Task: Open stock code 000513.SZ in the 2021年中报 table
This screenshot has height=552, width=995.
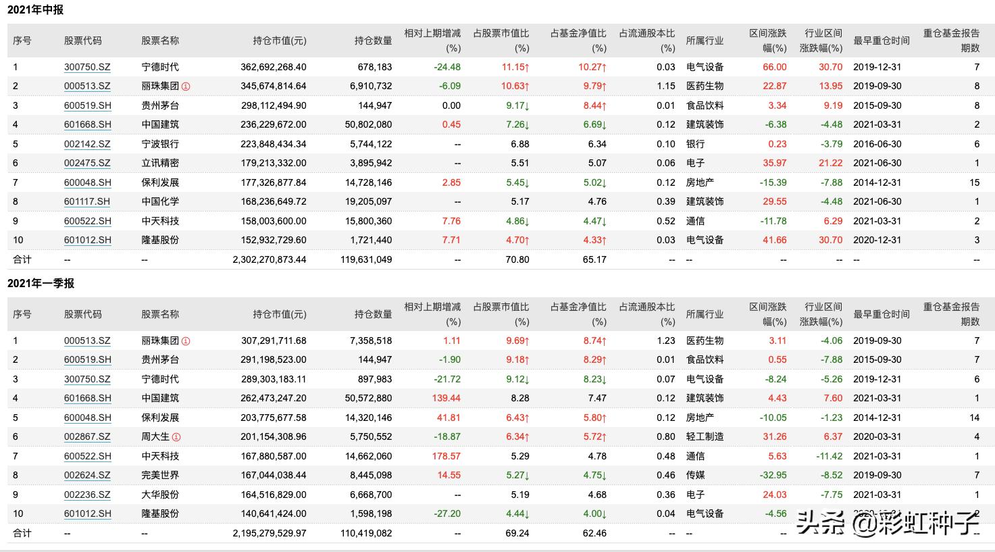Action: 87,86
